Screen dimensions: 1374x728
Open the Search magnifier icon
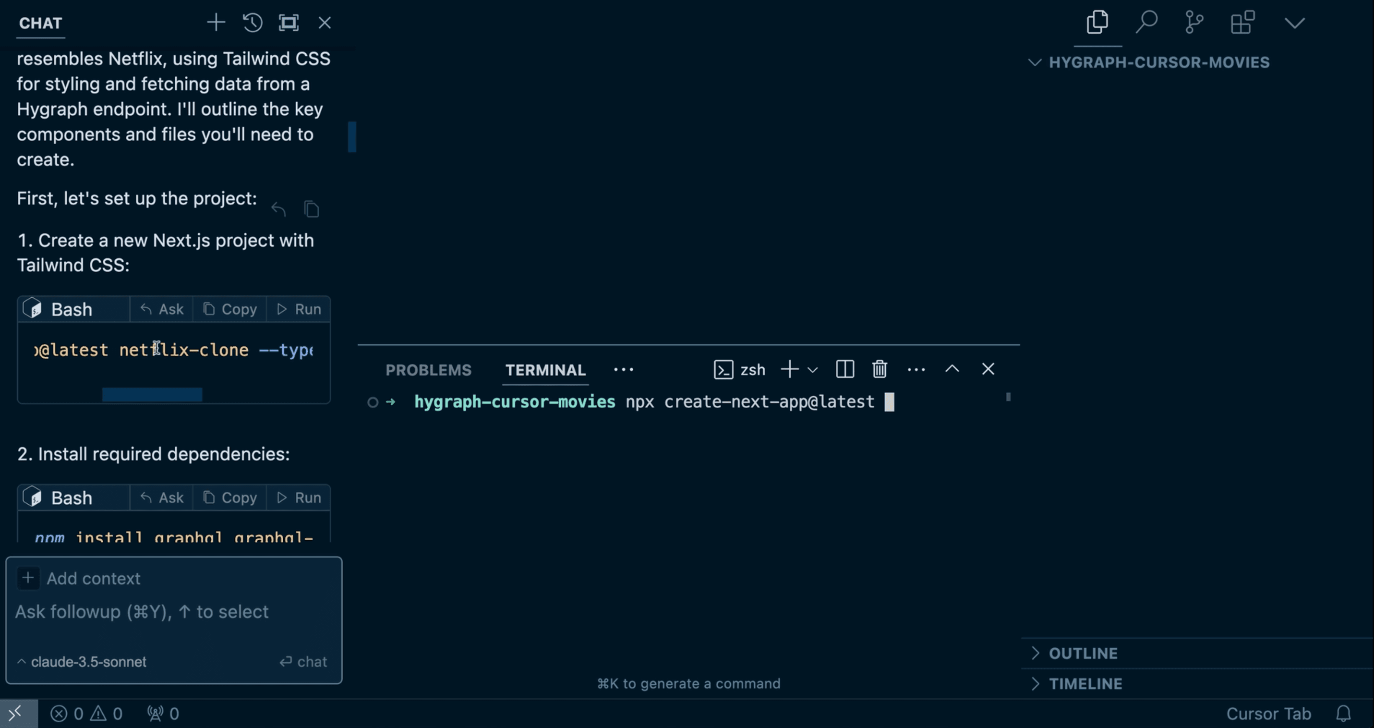point(1145,23)
